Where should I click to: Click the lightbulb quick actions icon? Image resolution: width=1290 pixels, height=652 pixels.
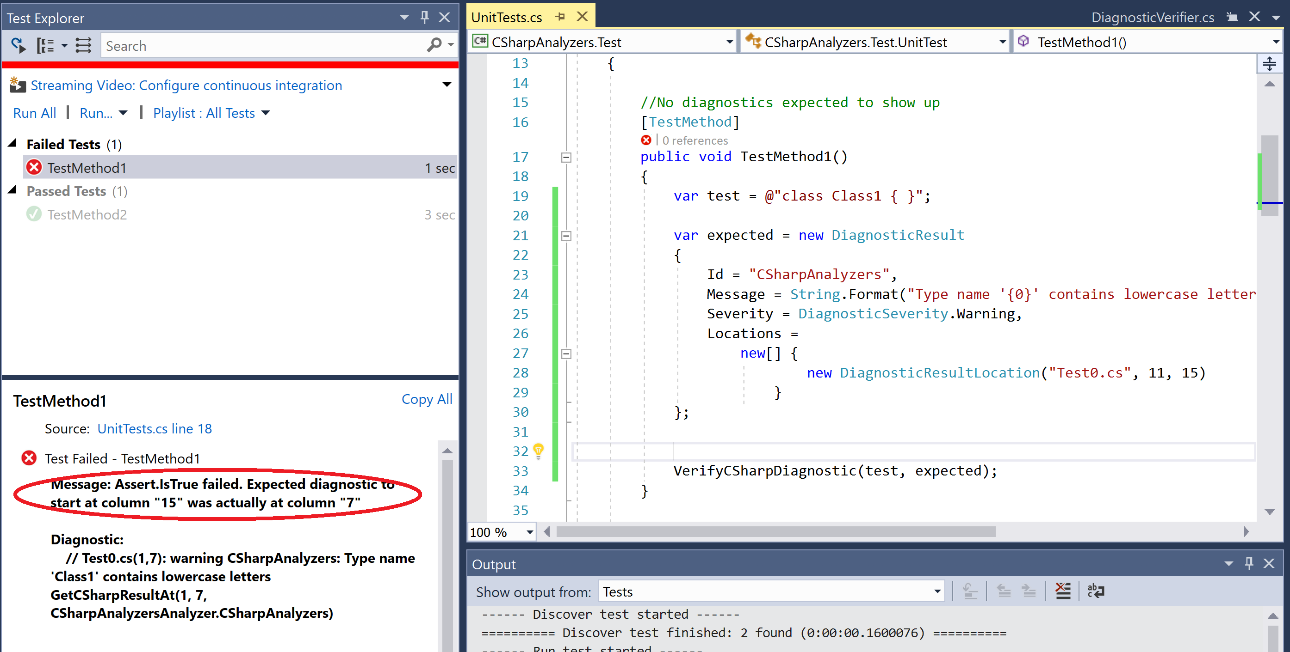point(538,451)
